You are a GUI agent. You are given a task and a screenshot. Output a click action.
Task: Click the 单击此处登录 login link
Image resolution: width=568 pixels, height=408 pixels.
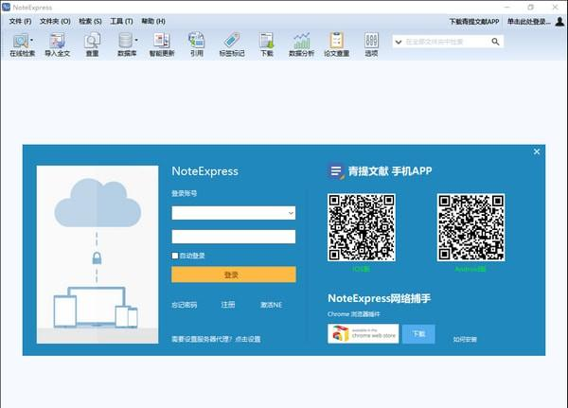(x=528, y=22)
